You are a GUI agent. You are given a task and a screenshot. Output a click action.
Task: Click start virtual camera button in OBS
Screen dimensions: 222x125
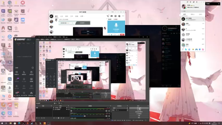(139, 112)
